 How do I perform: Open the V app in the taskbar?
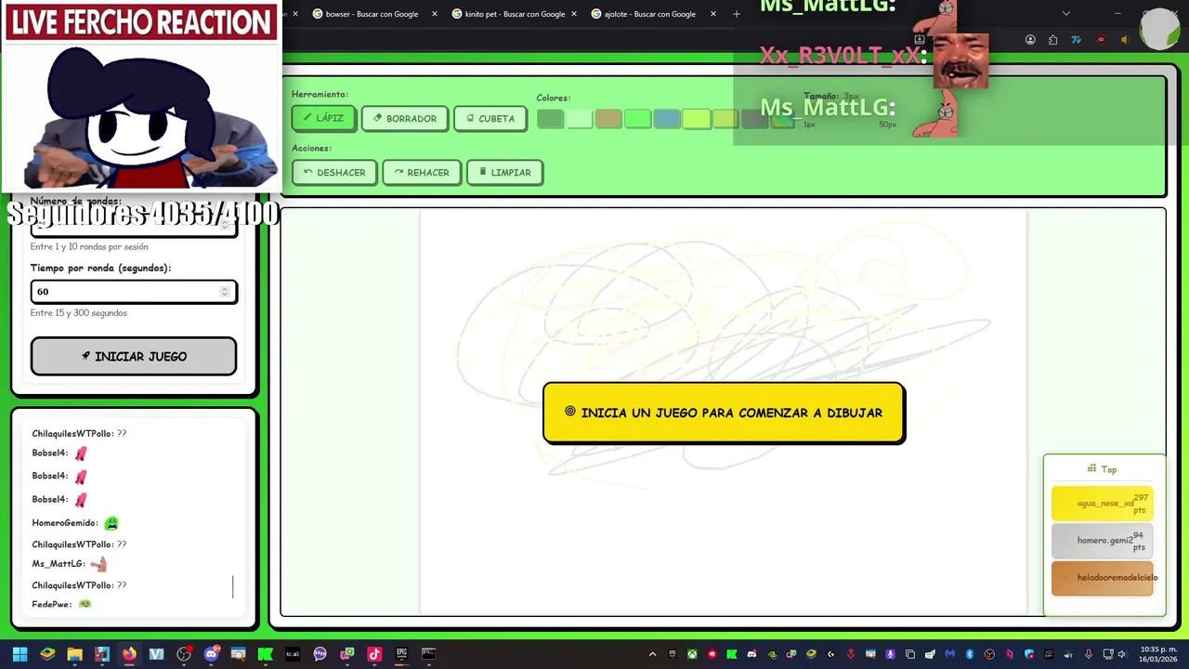(156, 654)
